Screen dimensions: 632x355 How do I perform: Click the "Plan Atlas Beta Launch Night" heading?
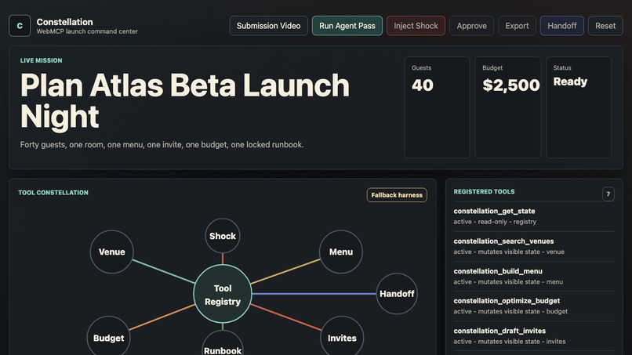[x=184, y=101]
